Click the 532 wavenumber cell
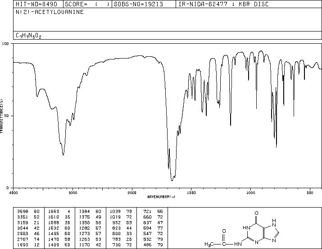Image resolution: width=322 pixels, height=249 pixels. pos(147,240)
